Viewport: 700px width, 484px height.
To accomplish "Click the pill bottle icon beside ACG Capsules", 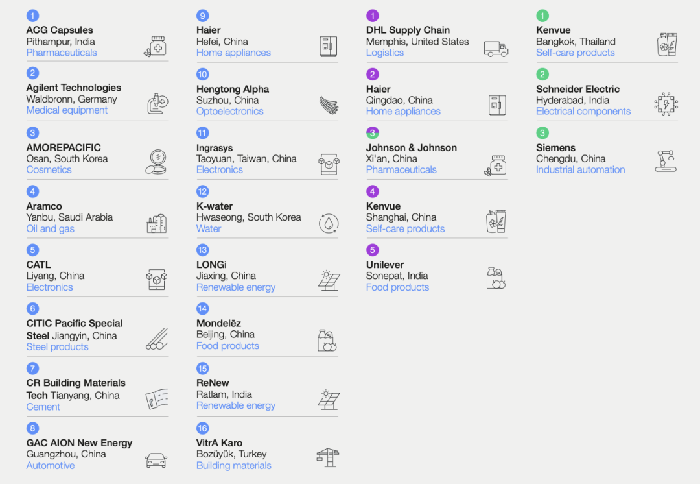I will 156,47.
